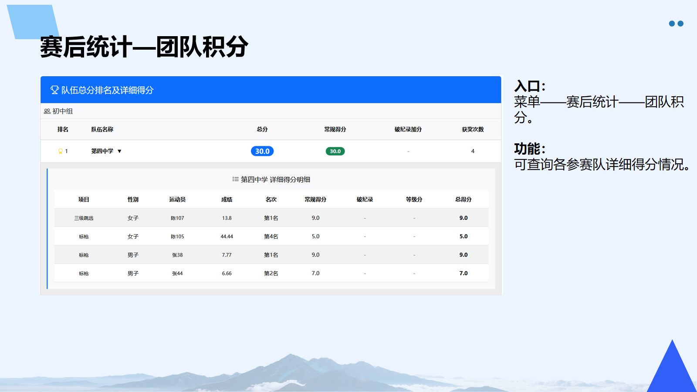The image size is (697, 392).
Task: Click the team name 第四中学
Action: [x=102, y=151]
